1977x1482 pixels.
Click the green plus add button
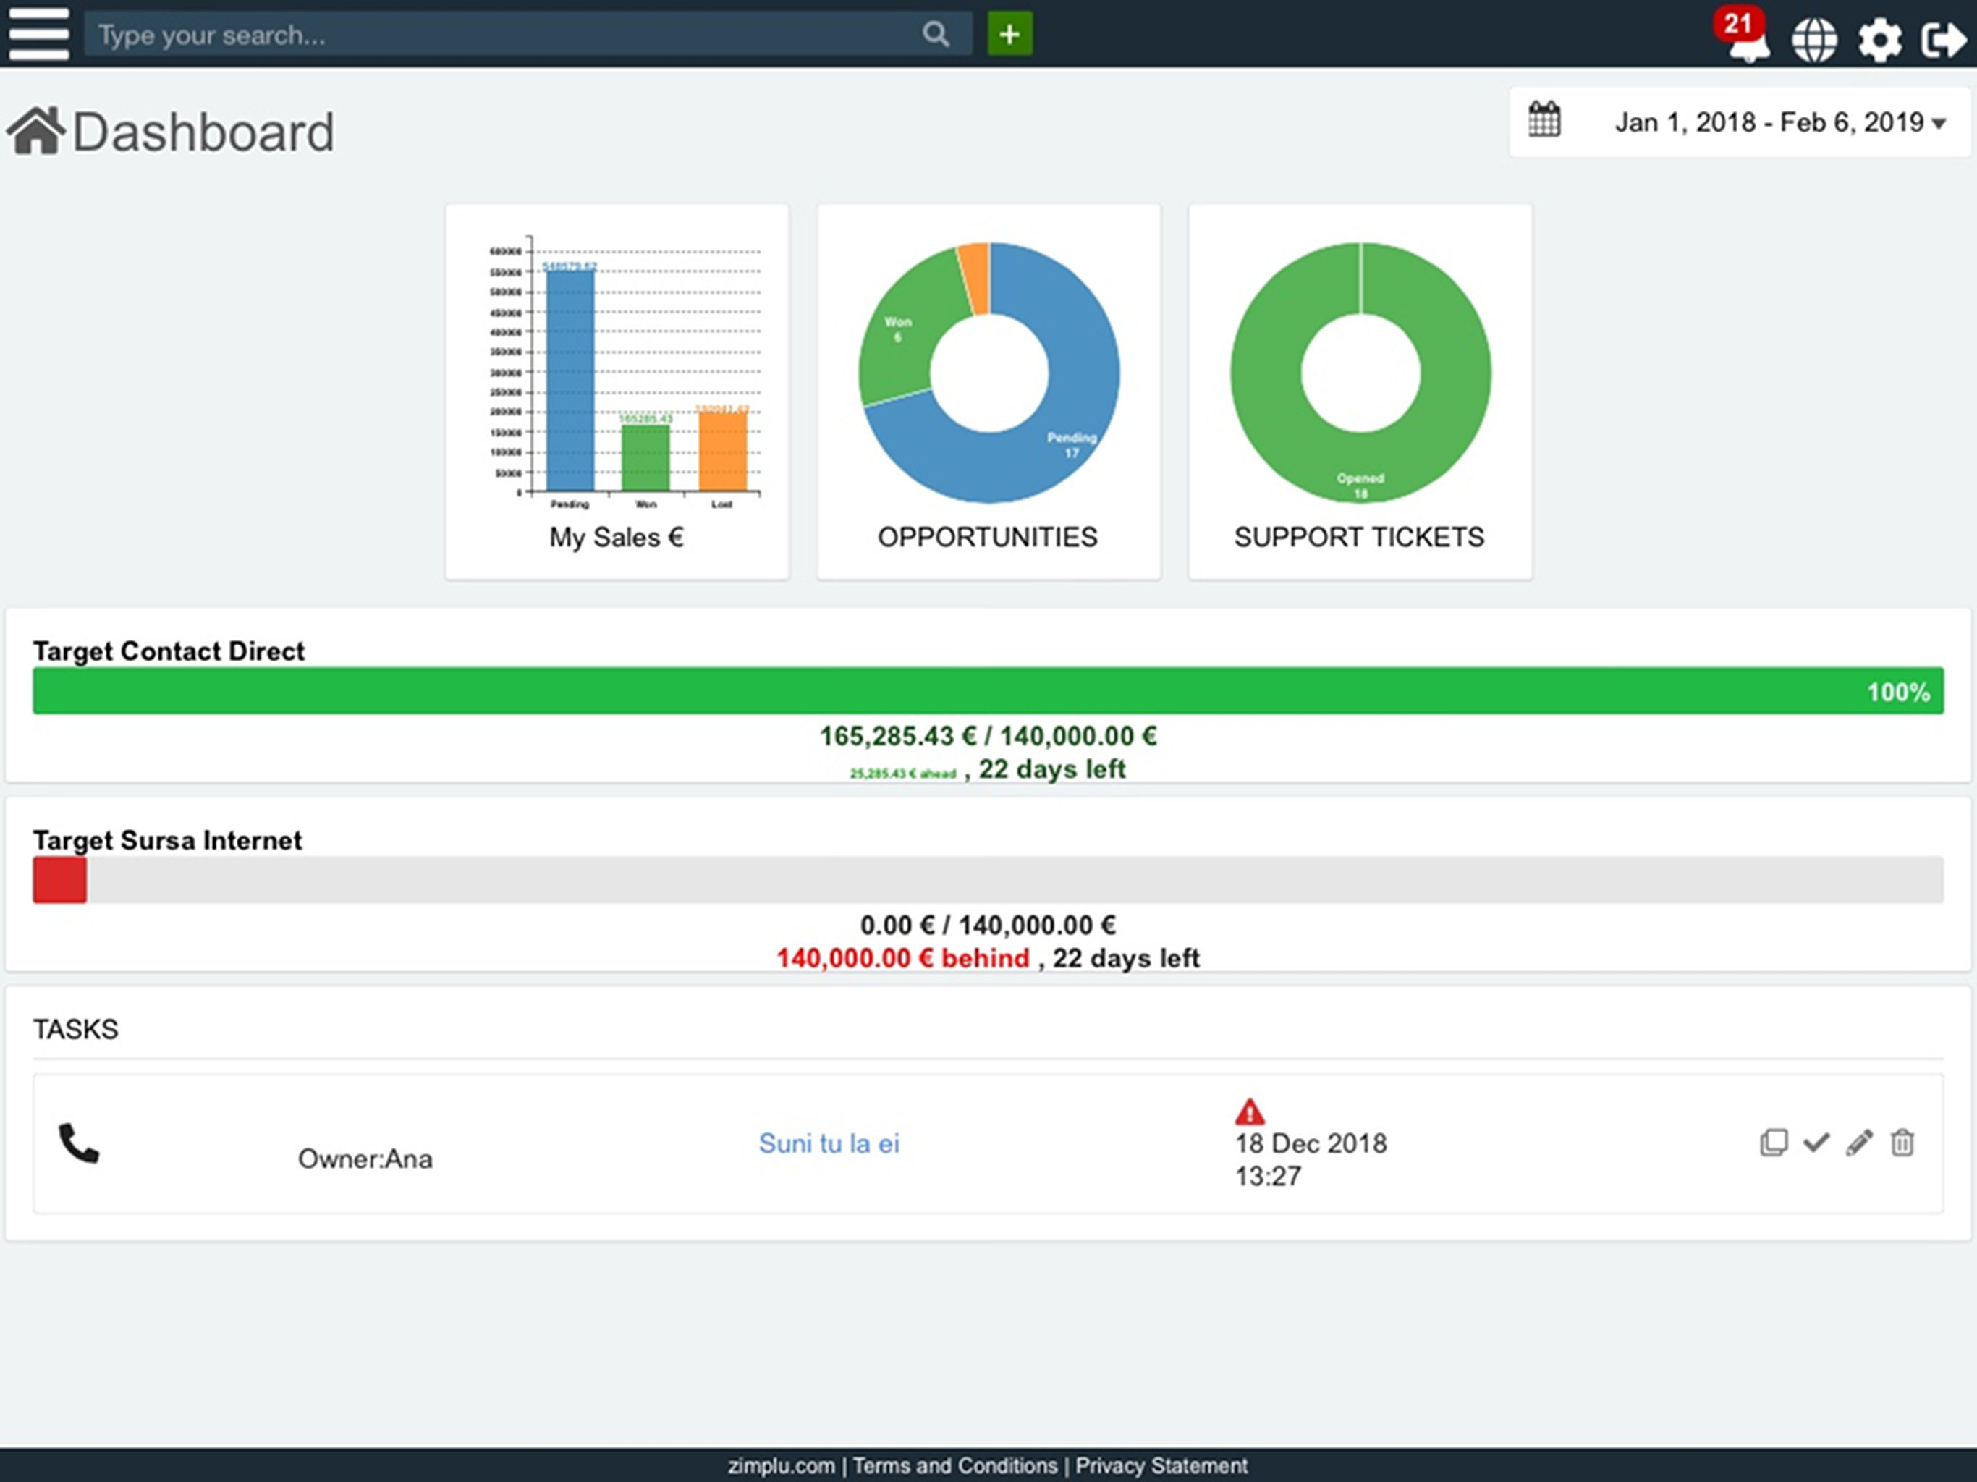coord(1010,34)
